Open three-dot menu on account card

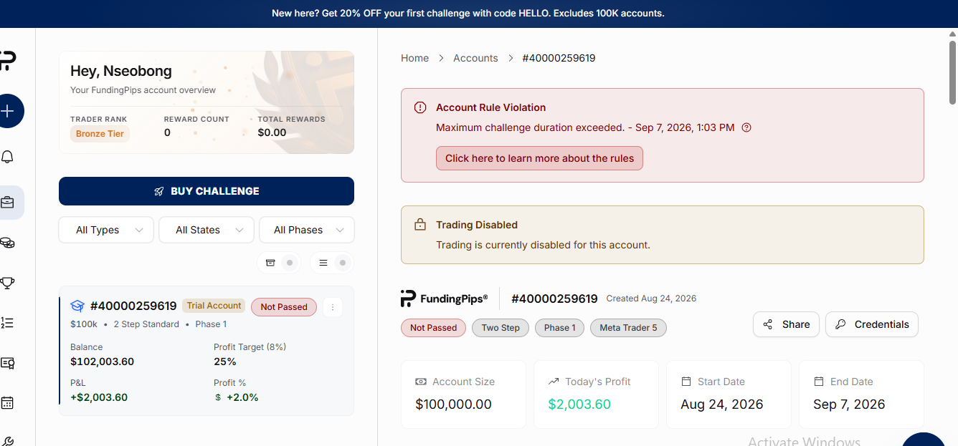point(332,307)
